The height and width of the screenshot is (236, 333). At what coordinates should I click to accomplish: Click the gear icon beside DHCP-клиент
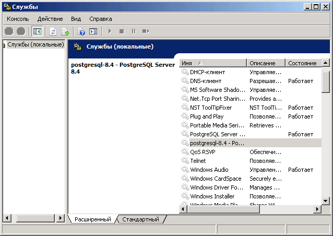point(185,72)
